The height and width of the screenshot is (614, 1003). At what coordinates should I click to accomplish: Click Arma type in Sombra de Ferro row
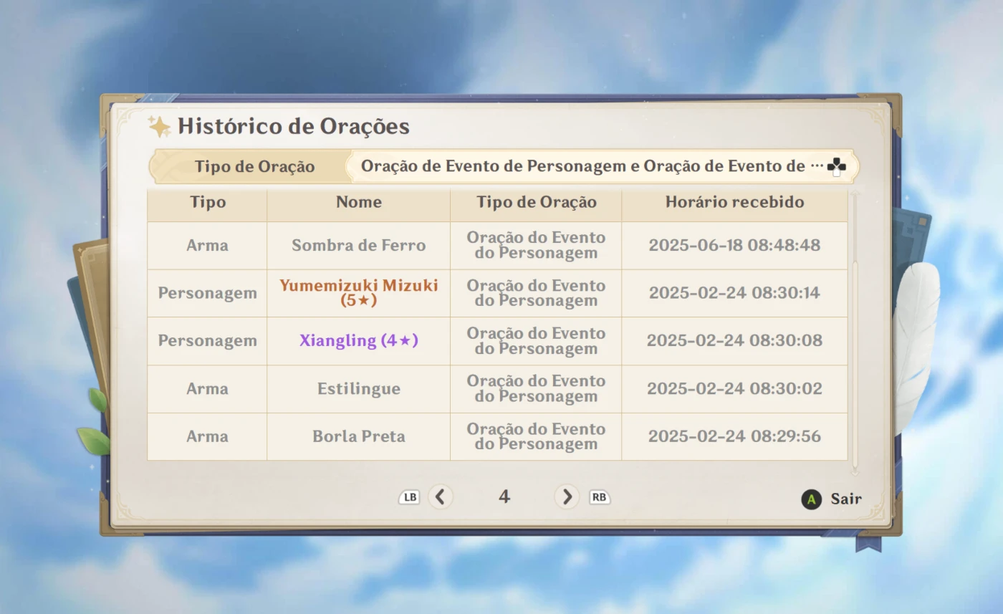point(207,245)
